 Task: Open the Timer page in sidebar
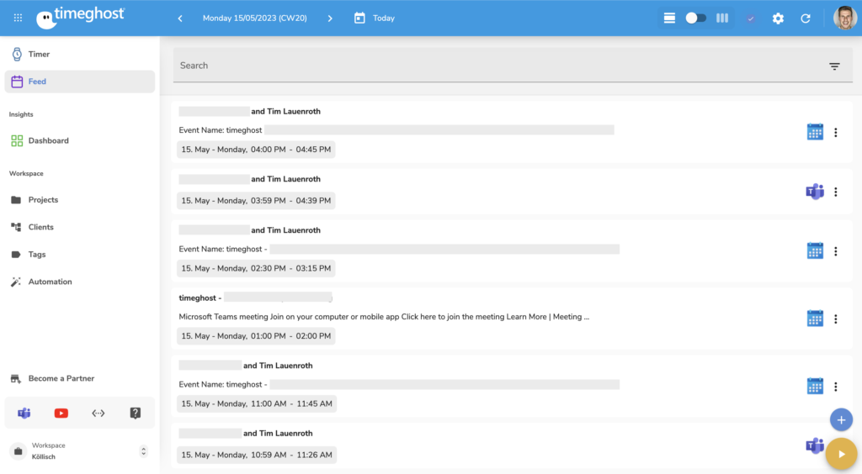(39, 54)
